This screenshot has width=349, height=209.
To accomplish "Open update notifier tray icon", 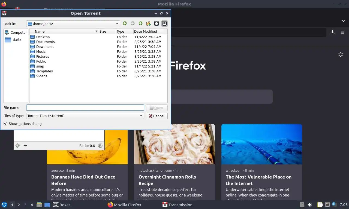I will (x=334, y=205).
